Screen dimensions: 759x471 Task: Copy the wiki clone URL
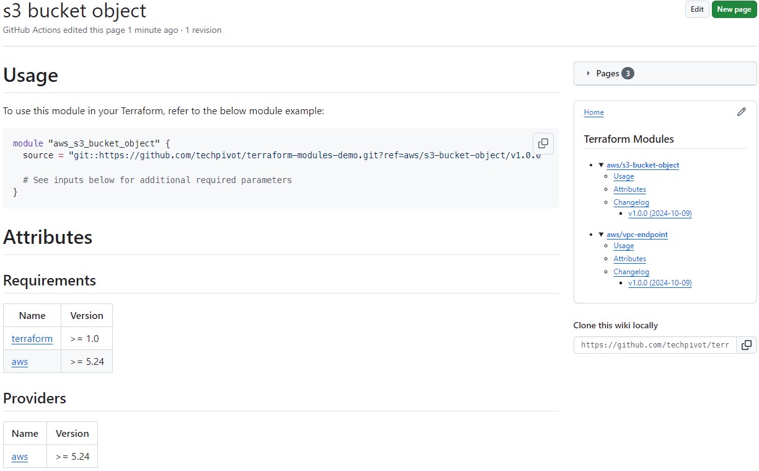[747, 345]
